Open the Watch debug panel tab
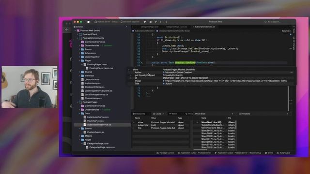Viewport: 310px width, 174px height. (173, 114)
